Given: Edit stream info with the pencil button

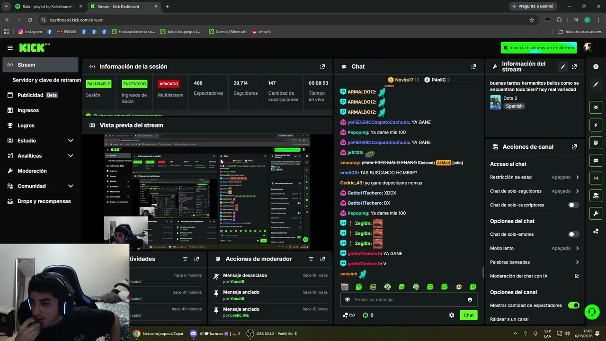Looking at the screenshot, I should click(563, 67).
